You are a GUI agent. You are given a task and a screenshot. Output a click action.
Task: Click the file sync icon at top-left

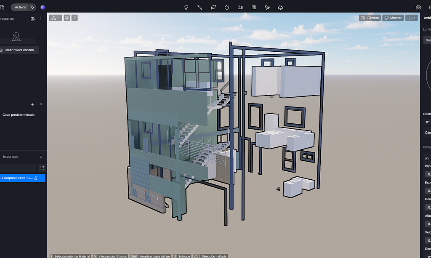pos(2,7)
